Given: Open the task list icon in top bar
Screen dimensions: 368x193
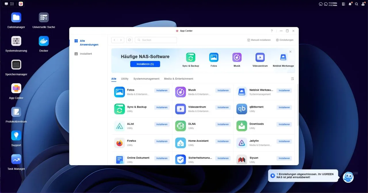Looking at the screenshot, I should 343,4.
